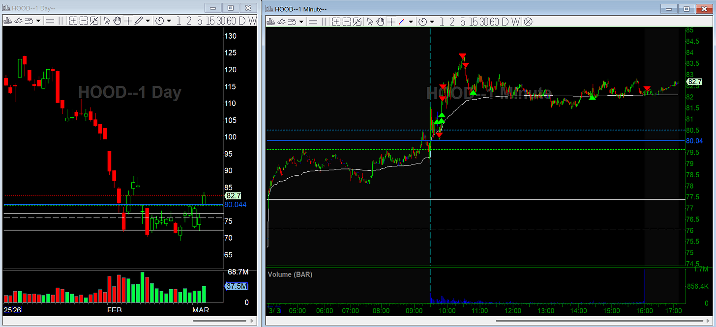
Task: Switch 1 Day window to 5-minute interval
Action: coord(199,21)
